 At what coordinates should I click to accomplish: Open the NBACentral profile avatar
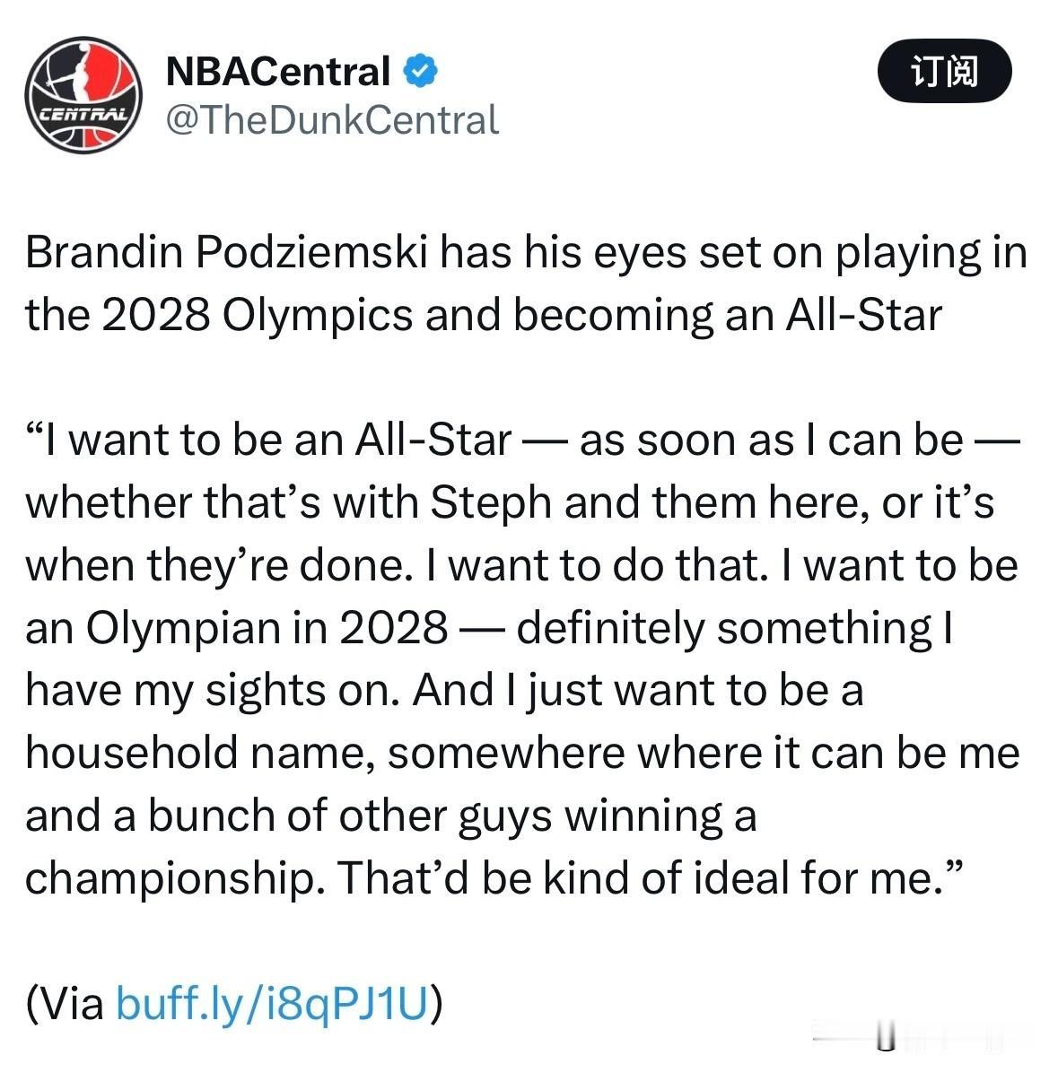coord(83,95)
